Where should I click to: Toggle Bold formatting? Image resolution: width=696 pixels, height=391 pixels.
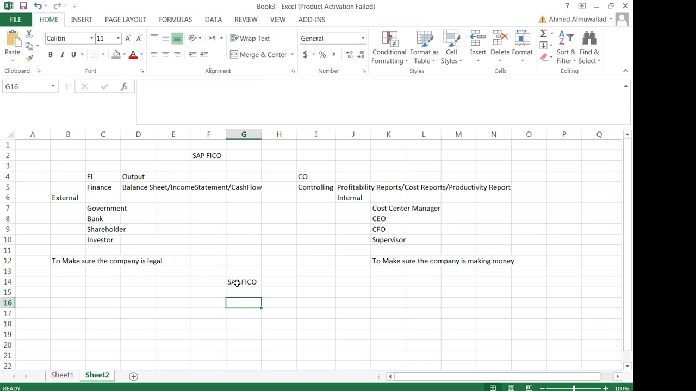tap(51, 54)
